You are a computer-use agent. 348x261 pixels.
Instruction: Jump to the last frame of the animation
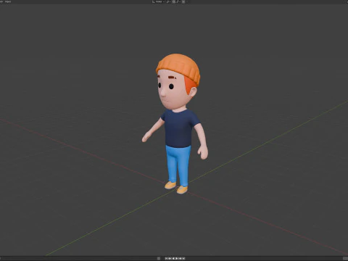point(183,259)
